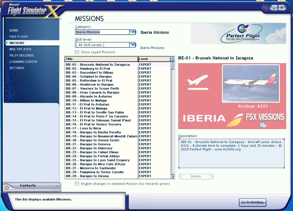Select IBE-25 - Barajas to Lyon Saint Exupery

tap(118, 160)
